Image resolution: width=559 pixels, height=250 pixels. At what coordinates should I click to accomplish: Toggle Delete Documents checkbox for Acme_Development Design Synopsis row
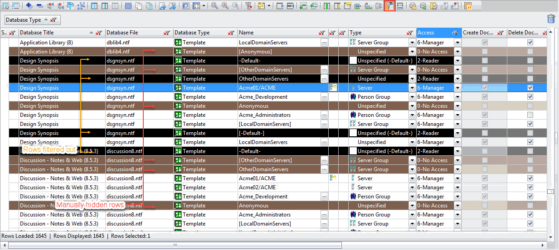click(x=530, y=97)
